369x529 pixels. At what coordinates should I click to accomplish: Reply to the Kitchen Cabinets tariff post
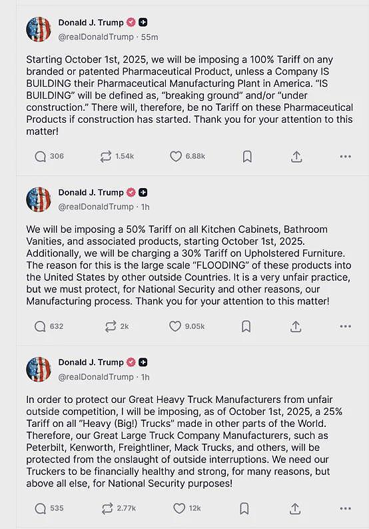point(40,327)
